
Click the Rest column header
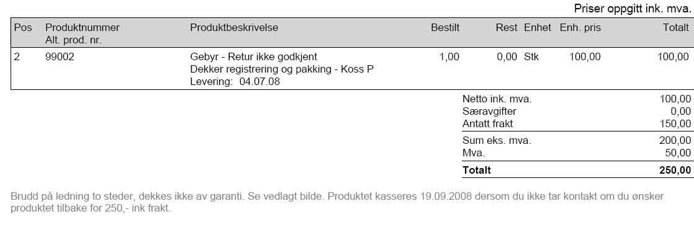tap(507, 27)
